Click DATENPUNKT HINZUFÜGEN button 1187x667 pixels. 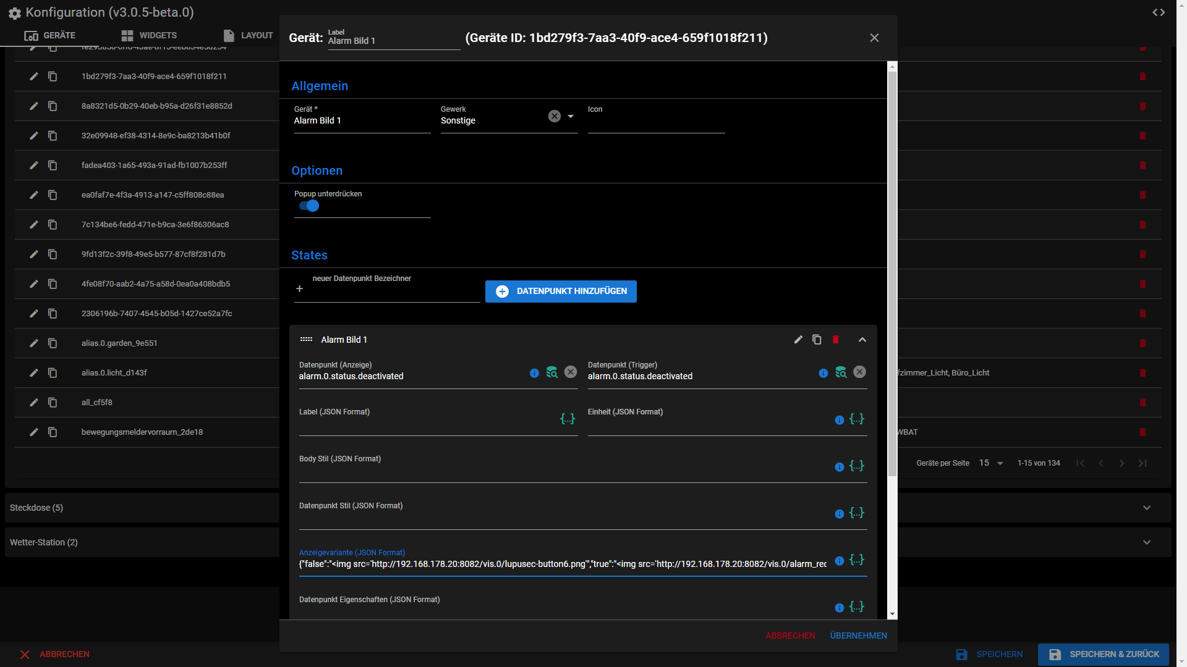561,292
